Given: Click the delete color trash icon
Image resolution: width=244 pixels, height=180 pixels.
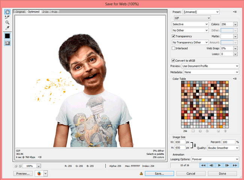Looking at the screenshot, I should point(225,131).
